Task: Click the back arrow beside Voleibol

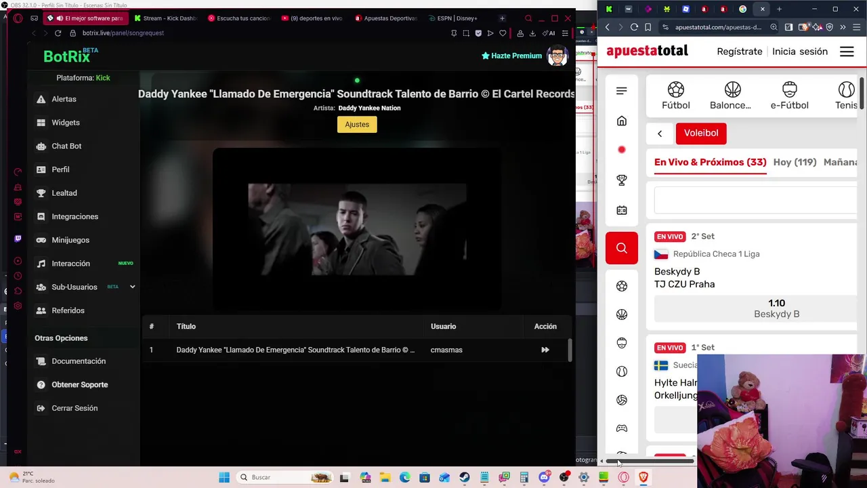Action: [660, 134]
